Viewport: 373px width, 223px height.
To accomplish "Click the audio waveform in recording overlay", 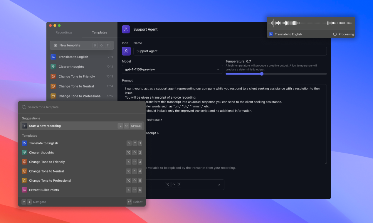I will [x=311, y=23].
